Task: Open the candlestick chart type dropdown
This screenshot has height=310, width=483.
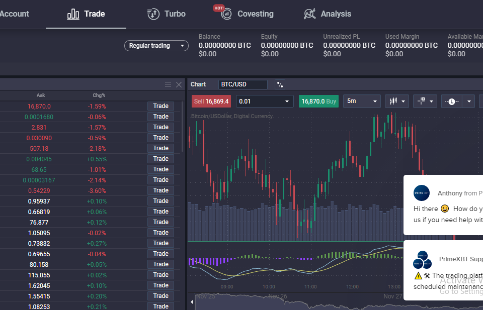Action: 397,101
